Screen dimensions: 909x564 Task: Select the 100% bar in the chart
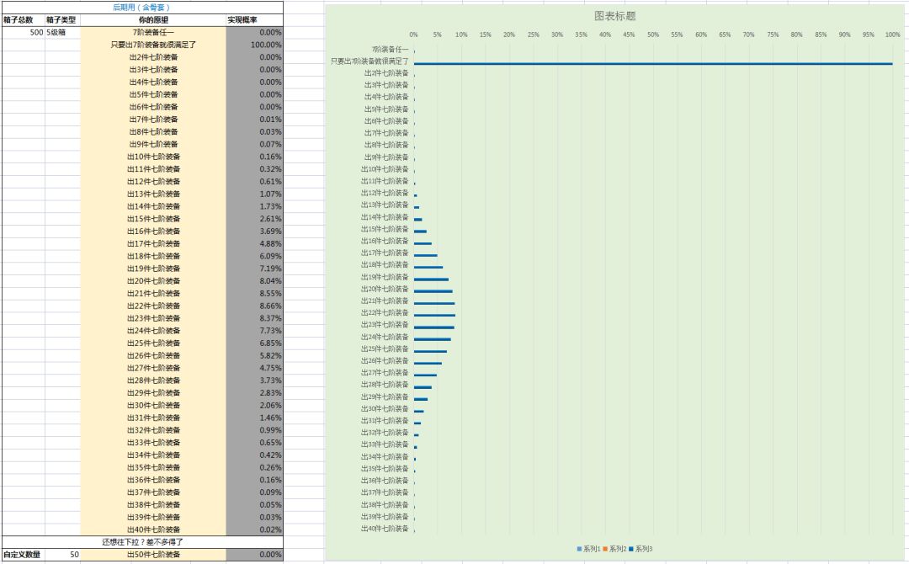pos(652,63)
